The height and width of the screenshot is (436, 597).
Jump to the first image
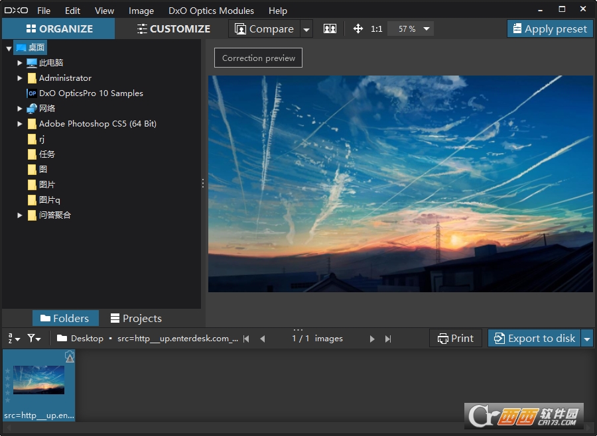pos(246,339)
